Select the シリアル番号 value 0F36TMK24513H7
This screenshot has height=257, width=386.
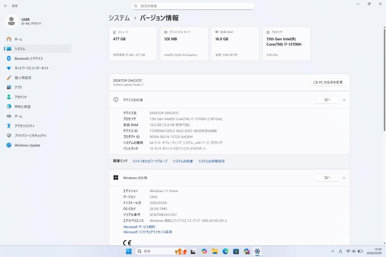pyautogui.click(x=163, y=215)
